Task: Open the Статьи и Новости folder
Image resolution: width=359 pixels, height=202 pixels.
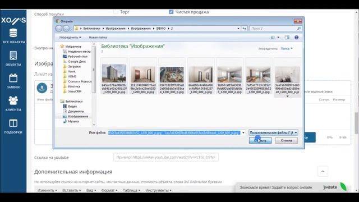Action: (77, 81)
